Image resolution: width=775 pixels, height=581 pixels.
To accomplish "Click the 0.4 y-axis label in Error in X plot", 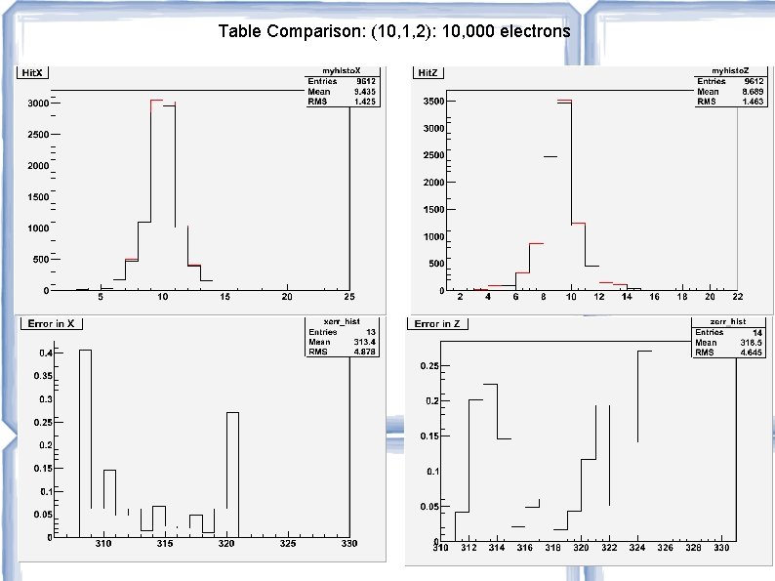I will tap(46, 353).
